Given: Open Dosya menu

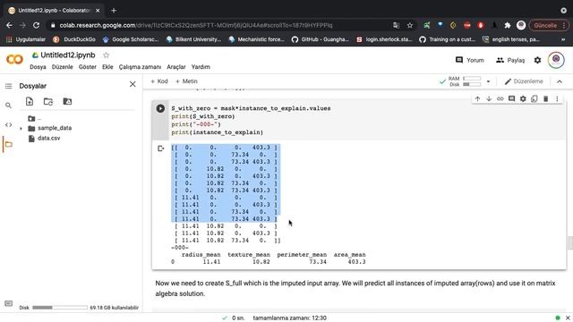Looking at the screenshot, I should tap(38, 67).
